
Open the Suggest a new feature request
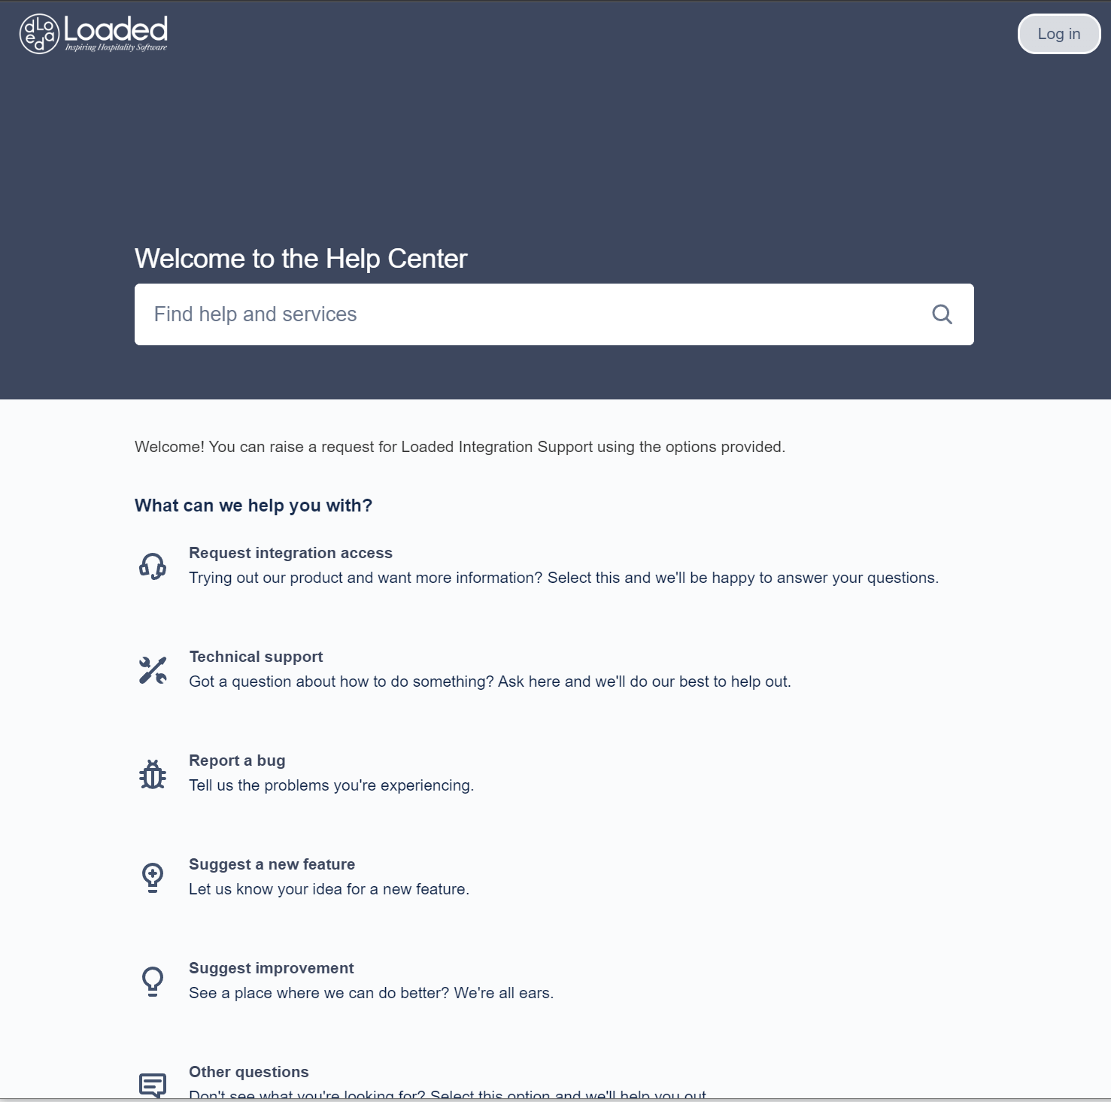click(x=272, y=864)
